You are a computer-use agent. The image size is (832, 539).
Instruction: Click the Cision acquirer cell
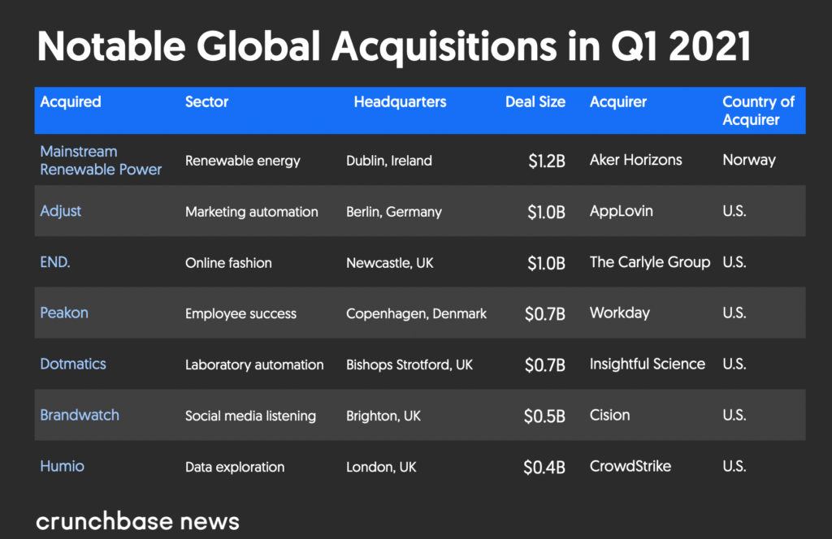pos(609,415)
